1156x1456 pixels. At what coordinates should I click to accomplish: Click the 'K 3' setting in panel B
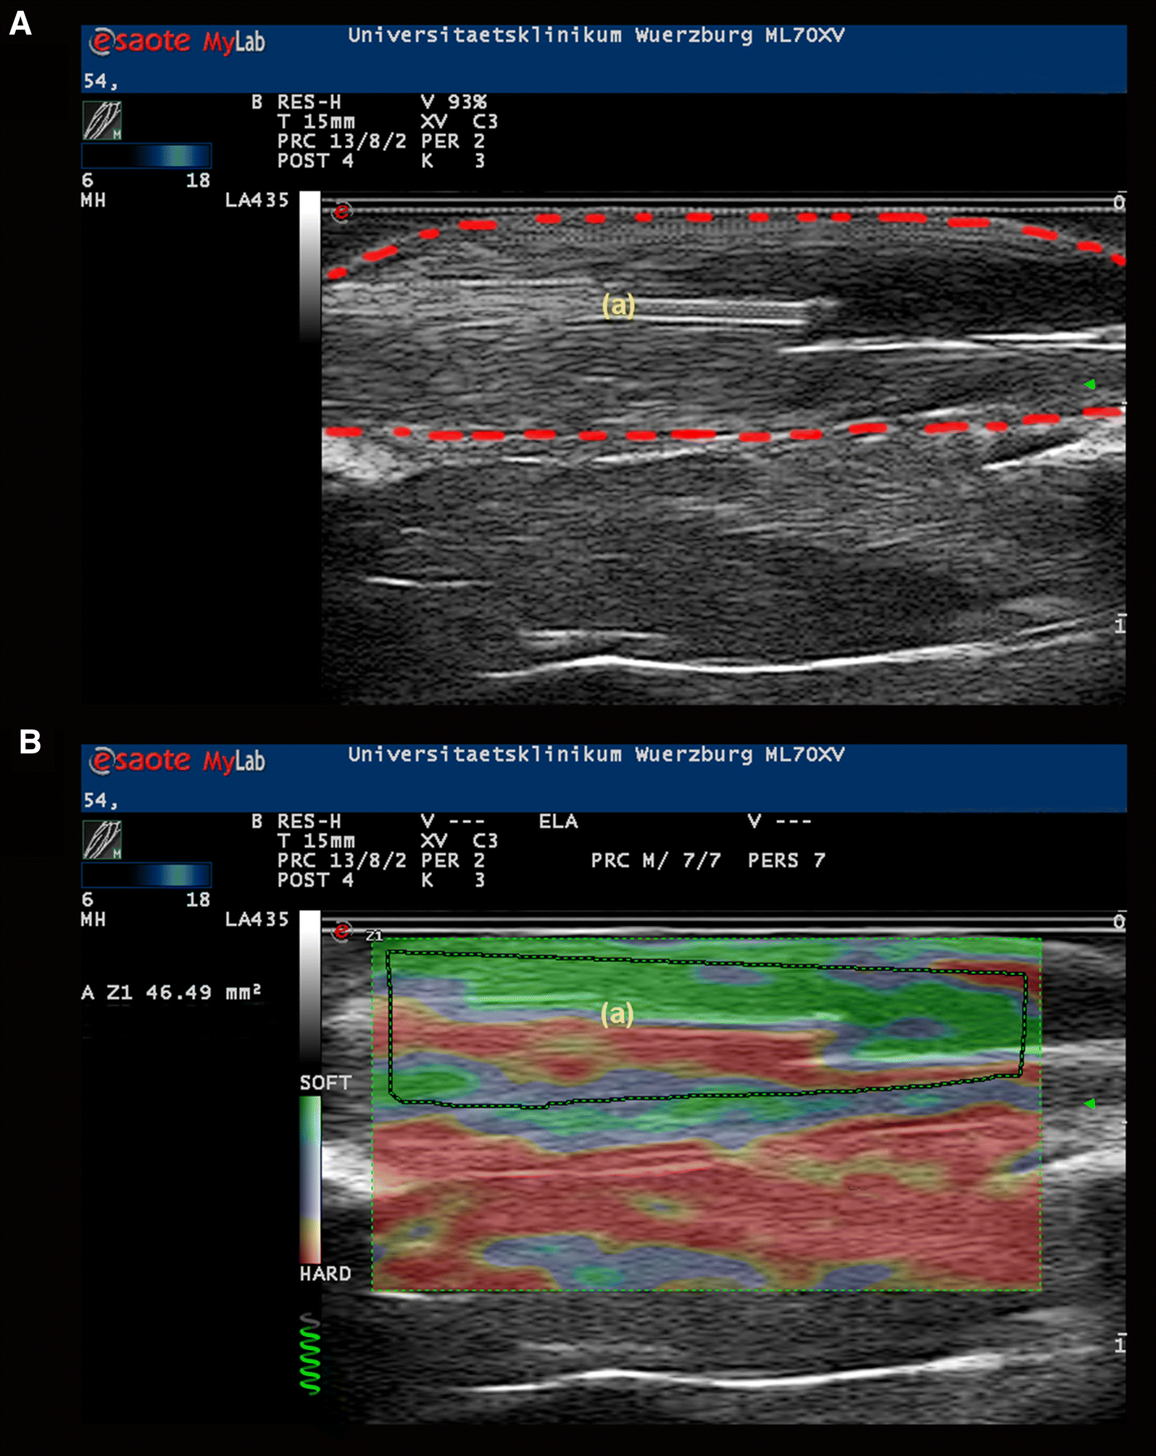coord(453,880)
